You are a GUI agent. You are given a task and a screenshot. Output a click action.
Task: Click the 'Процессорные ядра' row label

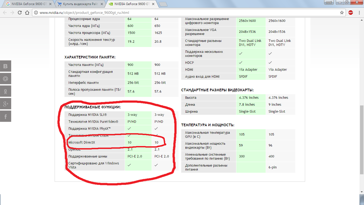pos(84,19)
